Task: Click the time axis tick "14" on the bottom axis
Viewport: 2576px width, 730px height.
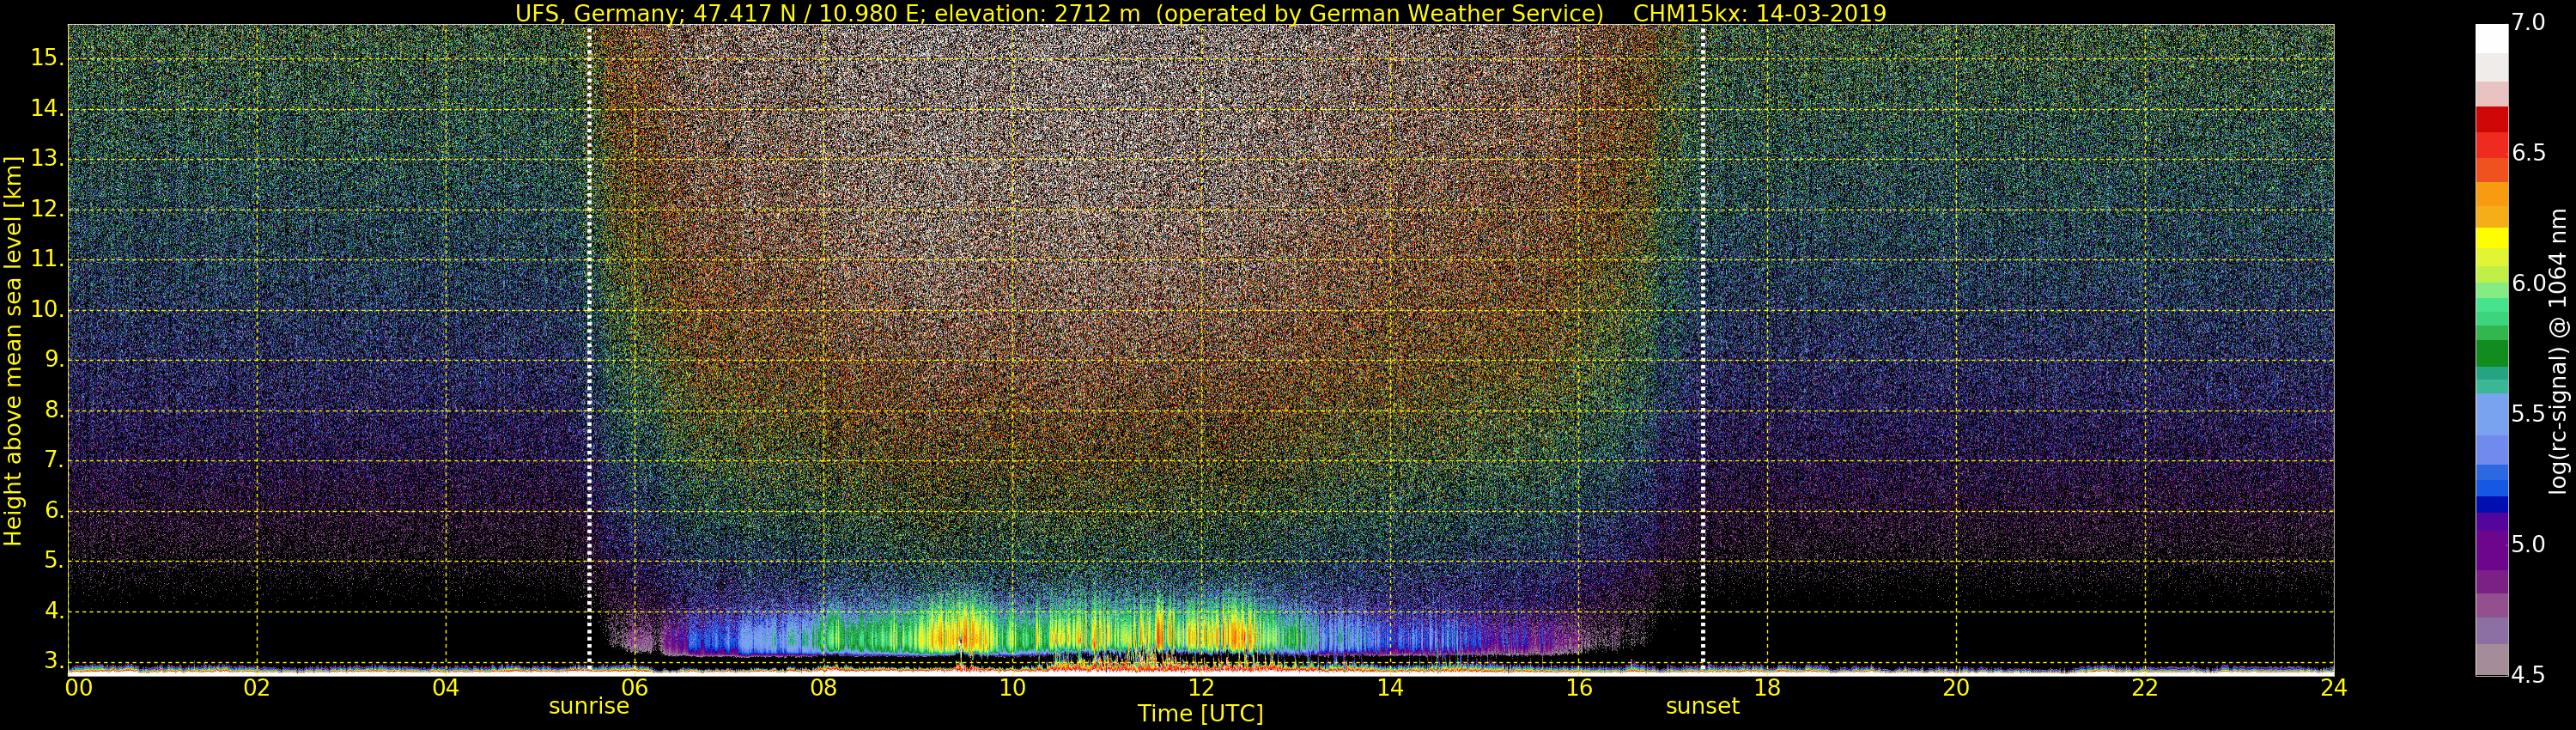Action: [1390, 687]
